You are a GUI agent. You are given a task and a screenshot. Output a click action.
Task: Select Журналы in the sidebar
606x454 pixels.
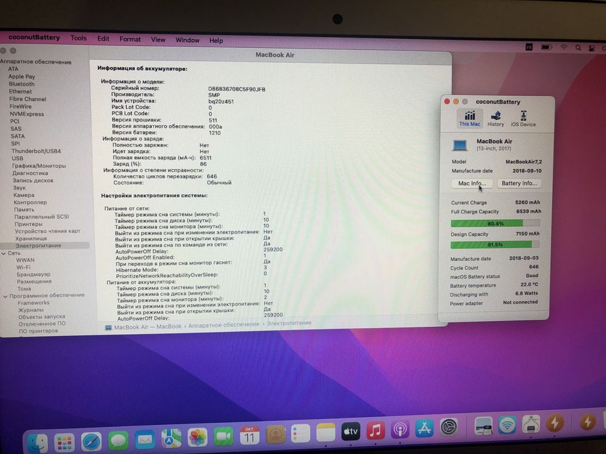click(x=31, y=310)
